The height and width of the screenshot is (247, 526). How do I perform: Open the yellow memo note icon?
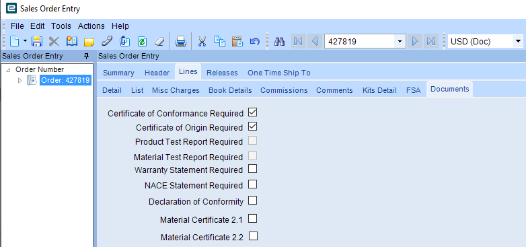click(x=89, y=42)
